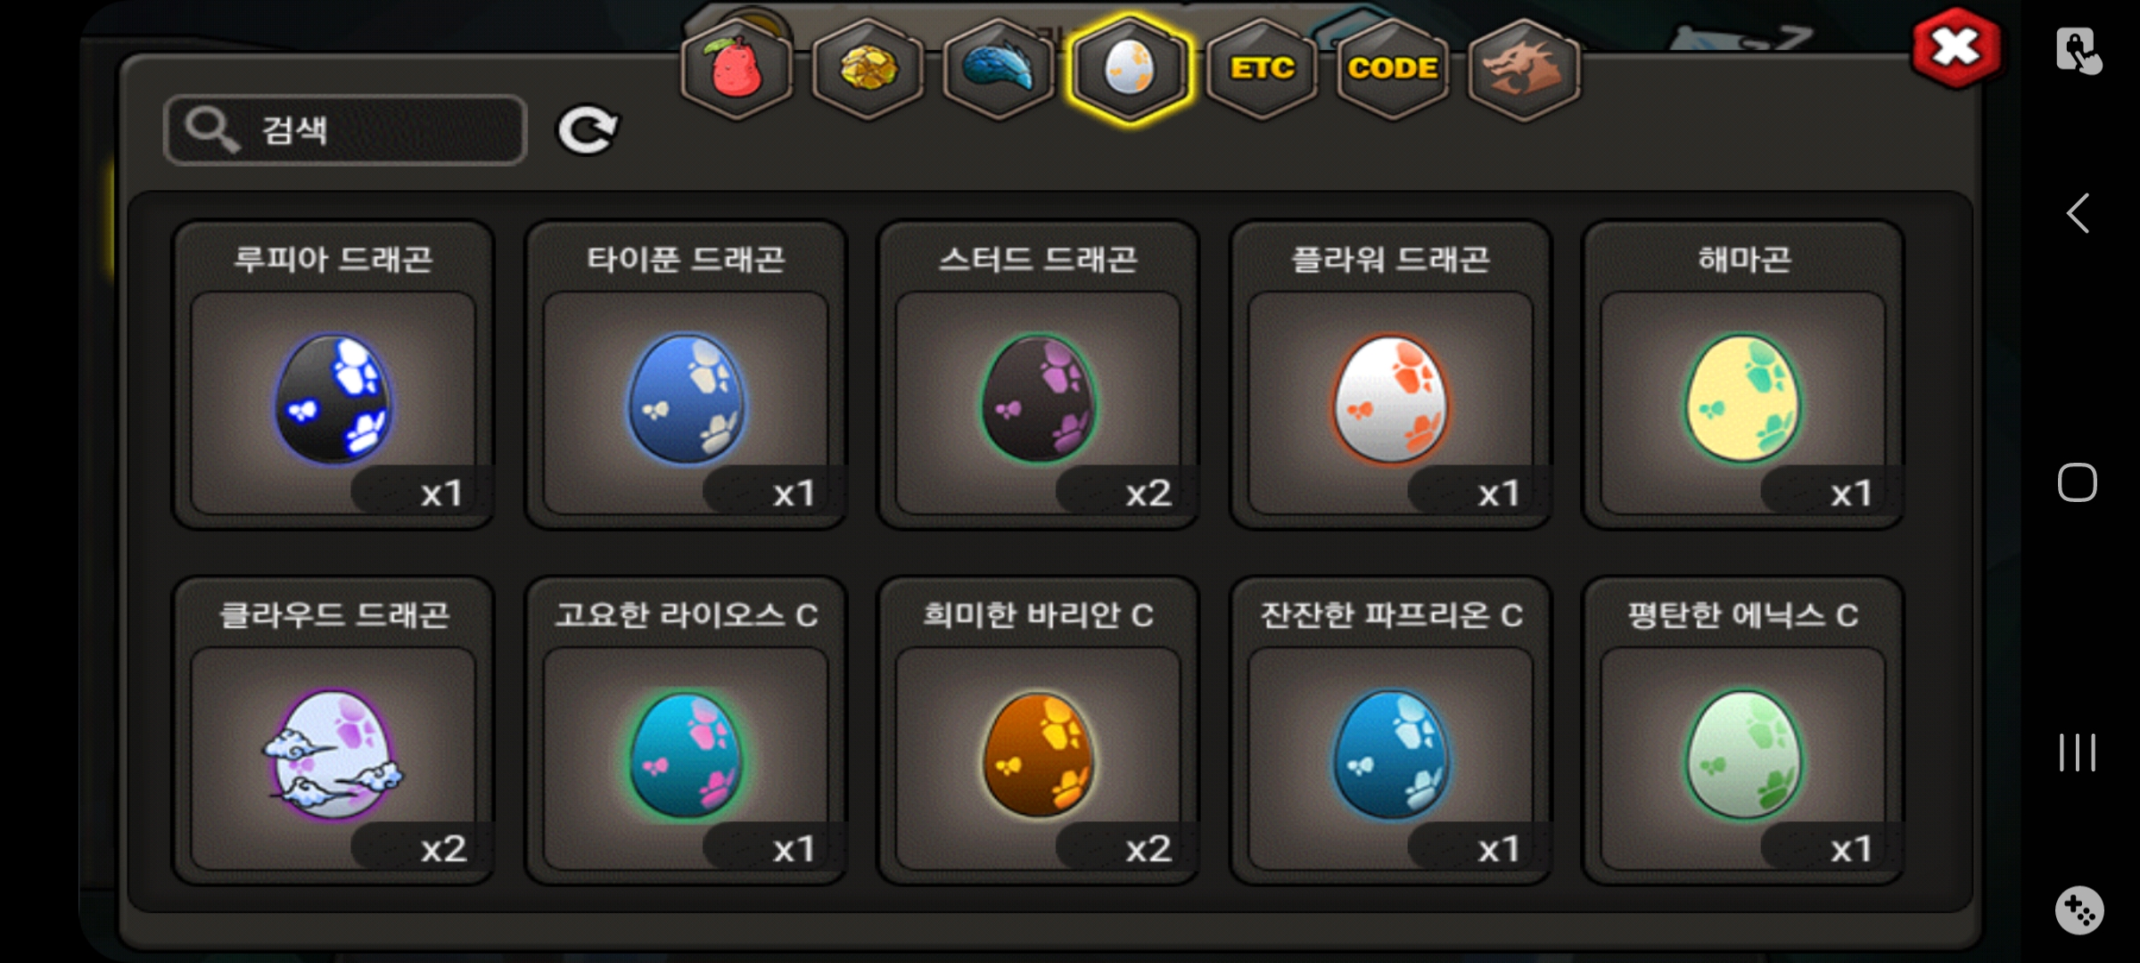Select the 잔잔한 파프리온 C blue egg
The width and height of the screenshot is (2140, 963).
pyautogui.click(x=1390, y=730)
